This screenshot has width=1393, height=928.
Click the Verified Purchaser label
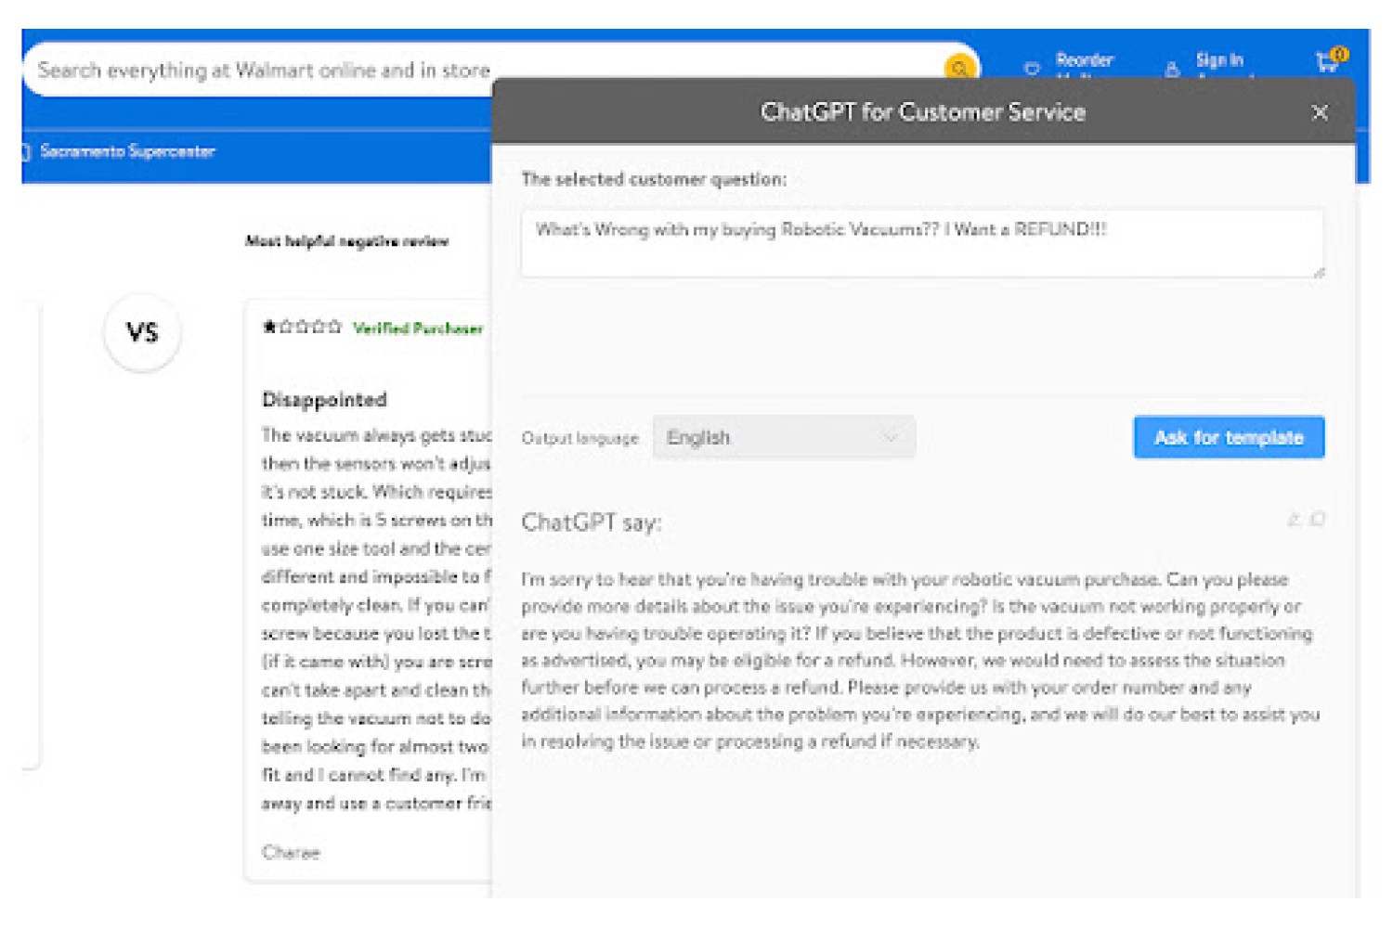tap(418, 329)
